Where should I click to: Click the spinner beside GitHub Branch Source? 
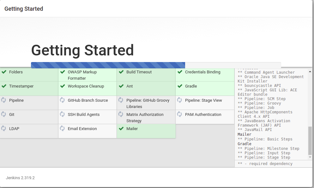[63, 100]
